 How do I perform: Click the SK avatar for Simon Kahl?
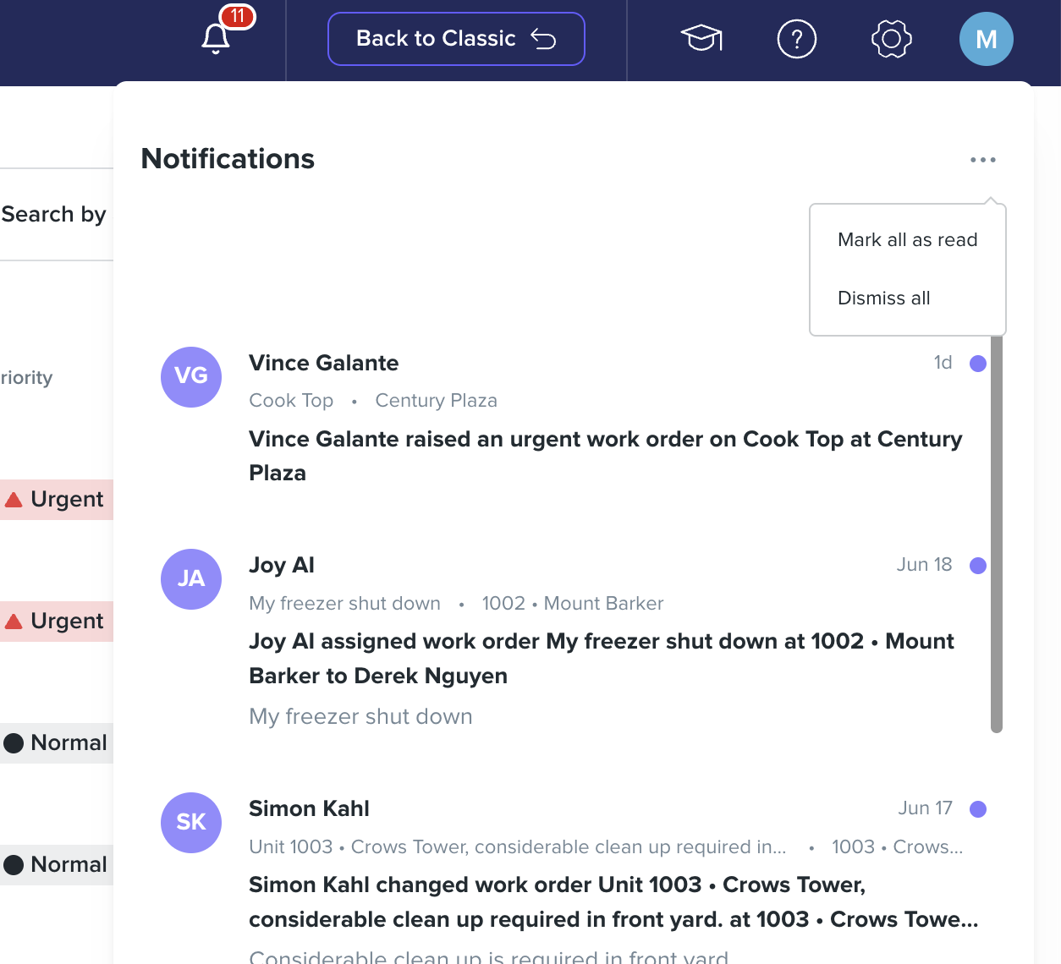coord(191,823)
